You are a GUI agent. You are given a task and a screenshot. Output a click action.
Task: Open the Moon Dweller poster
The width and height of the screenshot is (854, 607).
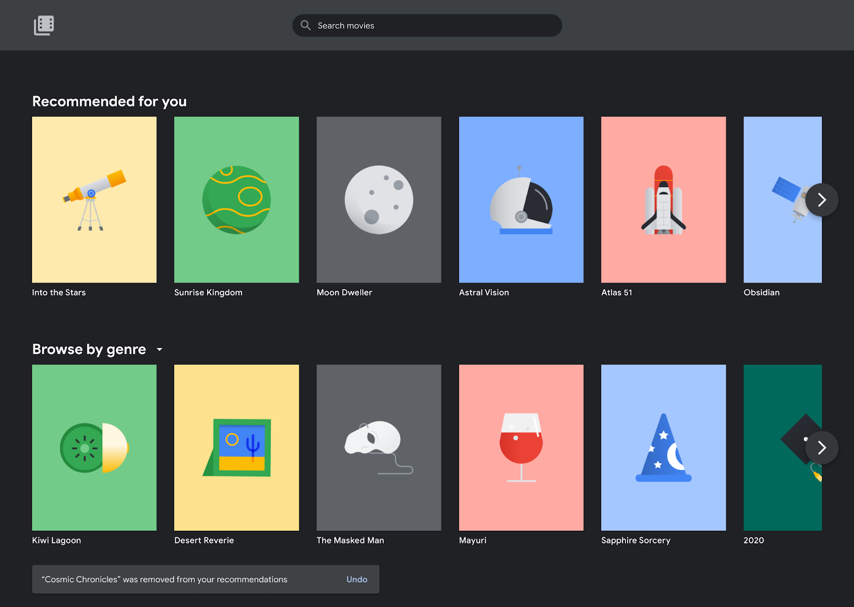[379, 199]
